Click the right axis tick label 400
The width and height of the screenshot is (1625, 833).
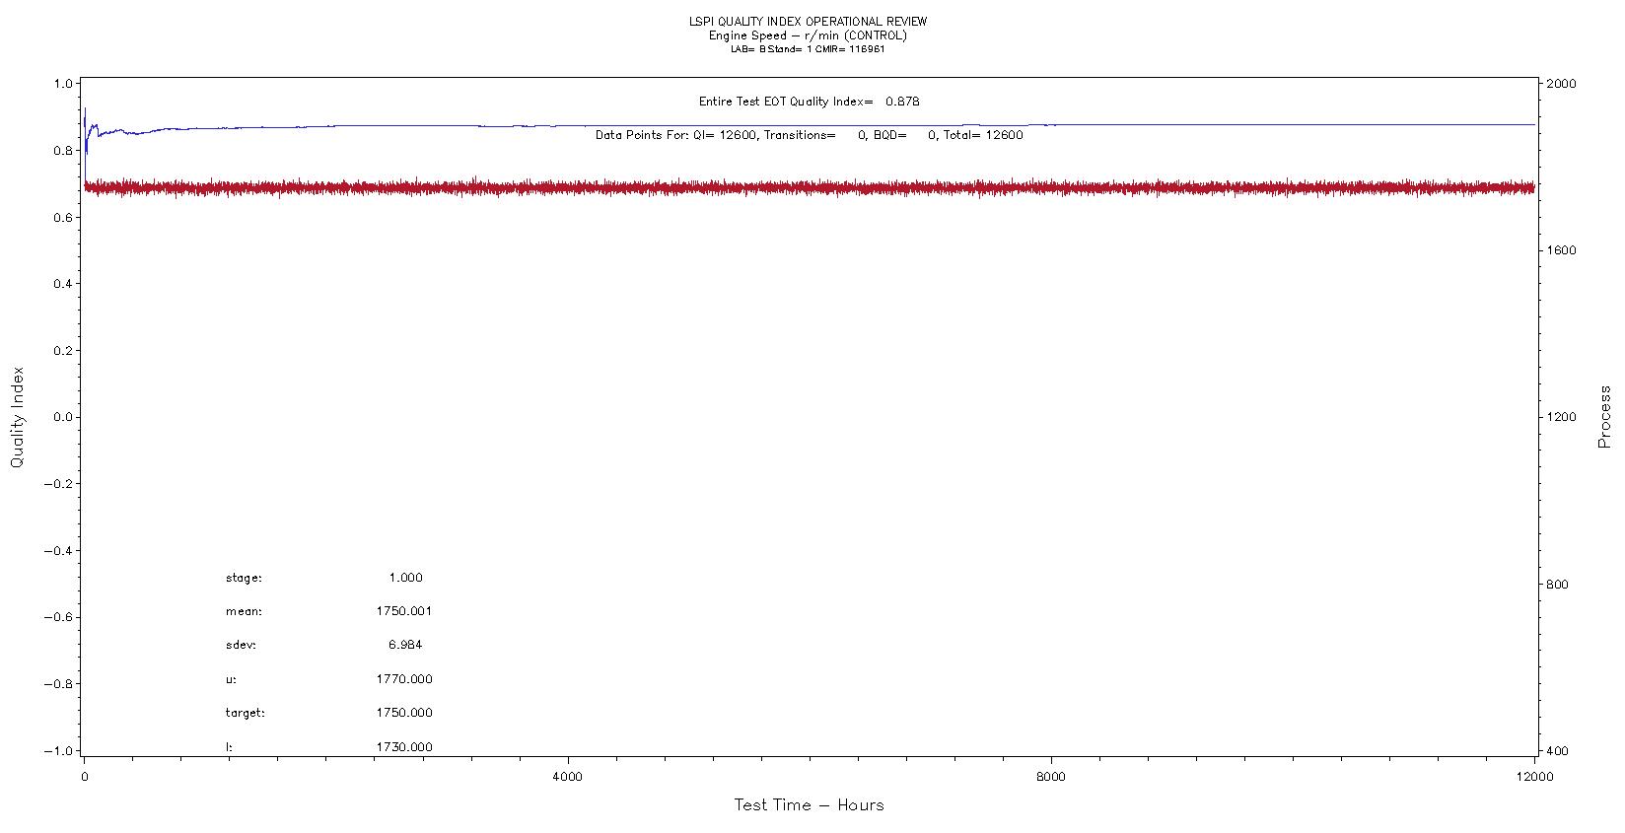click(x=1559, y=751)
